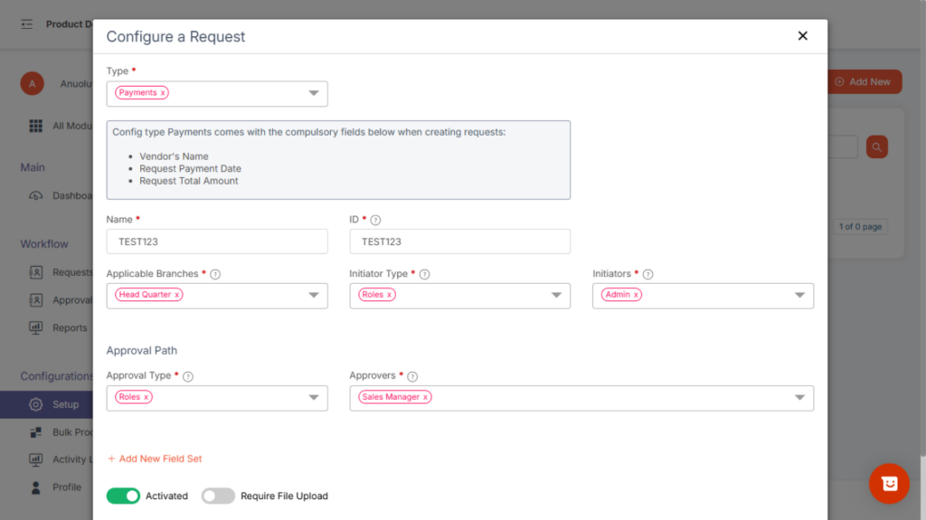Expand the Approvers dropdown
The height and width of the screenshot is (520, 926).
click(x=799, y=397)
